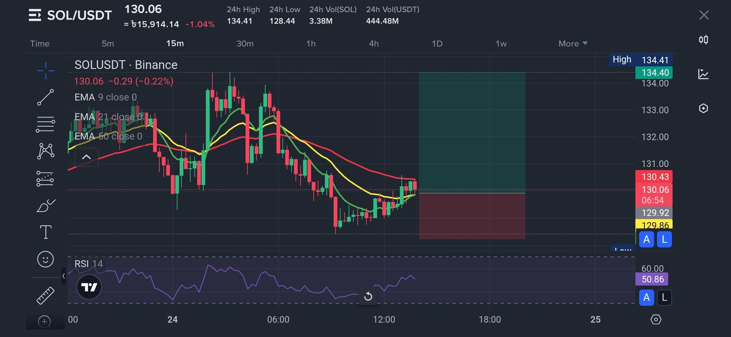Click the 06:00 time axis label
The width and height of the screenshot is (731, 337).
point(278,320)
